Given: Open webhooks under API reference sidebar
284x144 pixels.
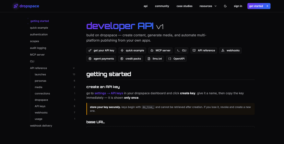Looking at the screenshot, I should pyautogui.click(x=41, y=113).
